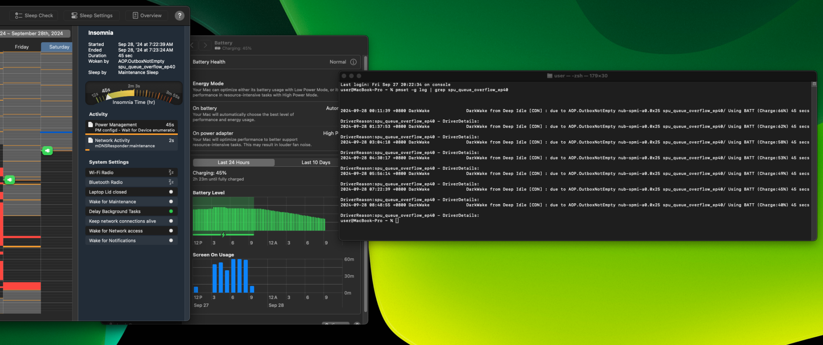
Task: Open the Overview view
Action: click(x=147, y=16)
